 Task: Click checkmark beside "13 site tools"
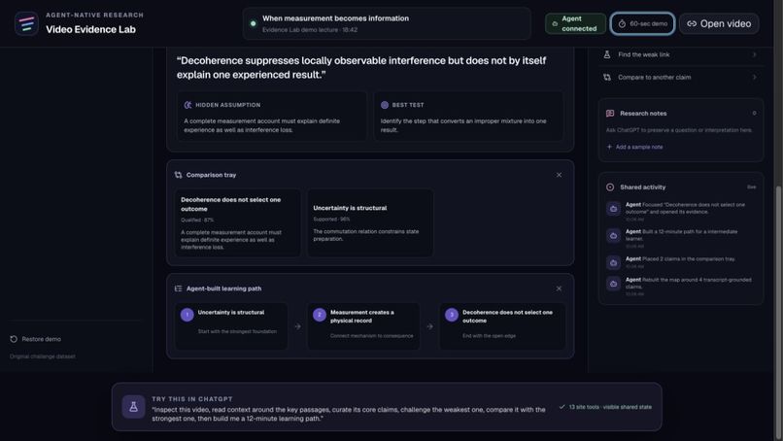(x=562, y=407)
